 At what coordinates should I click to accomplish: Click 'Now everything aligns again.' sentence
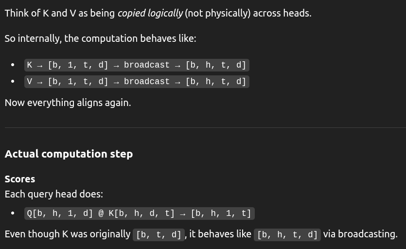click(x=68, y=103)
